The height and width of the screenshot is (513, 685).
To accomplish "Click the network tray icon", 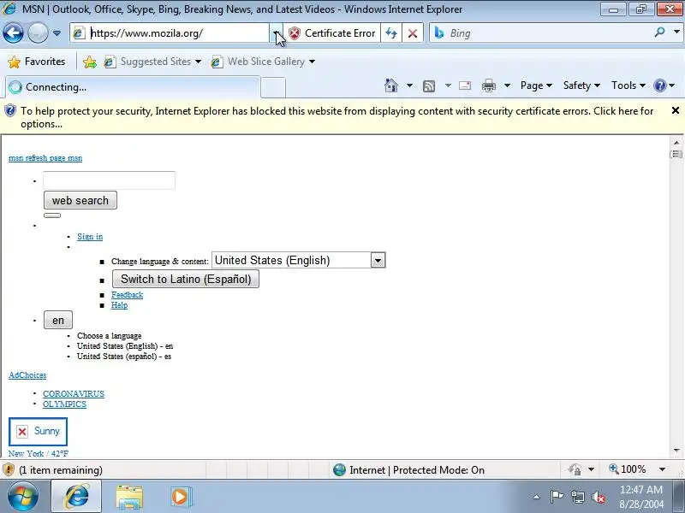I will click(x=578, y=497).
